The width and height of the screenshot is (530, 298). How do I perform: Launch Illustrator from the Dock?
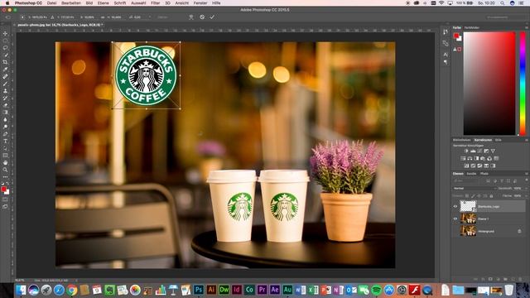pos(211,290)
